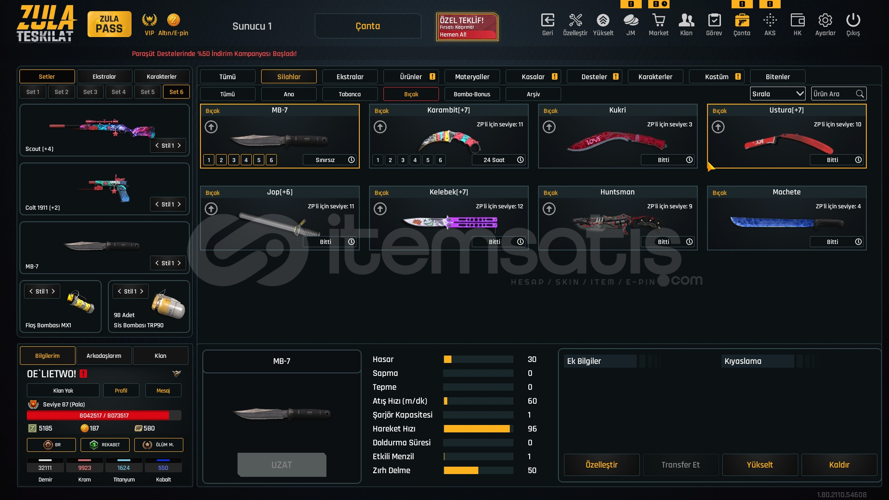The image size is (889, 500).
Task: Open the Market cart icon
Action: (x=658, y=21)
